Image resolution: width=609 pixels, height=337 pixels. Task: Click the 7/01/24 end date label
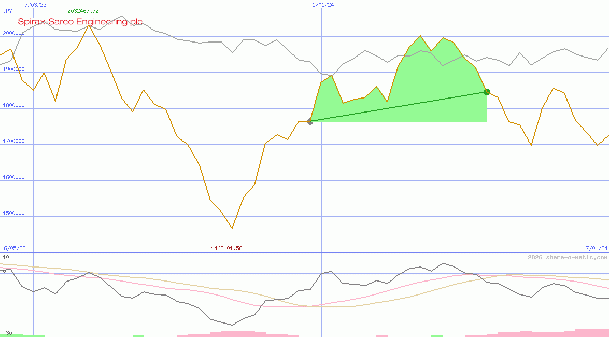[597, 248]
